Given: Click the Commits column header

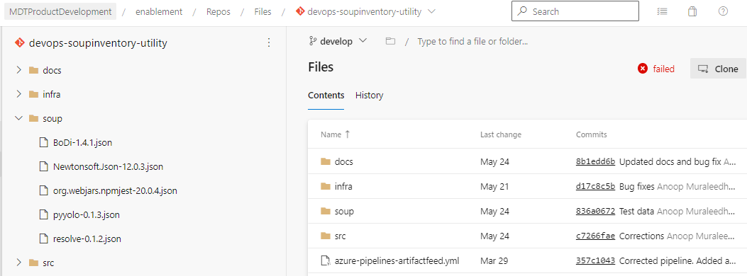Looking at the screenshot, I should pos(591,134).
